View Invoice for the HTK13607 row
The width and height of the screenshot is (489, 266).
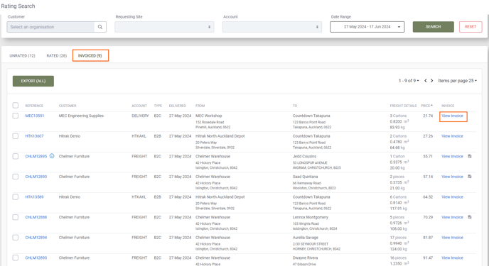click(452, 136)
